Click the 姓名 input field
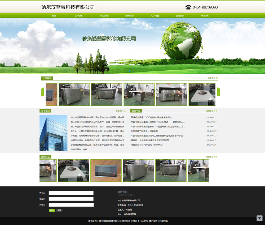 71,193
